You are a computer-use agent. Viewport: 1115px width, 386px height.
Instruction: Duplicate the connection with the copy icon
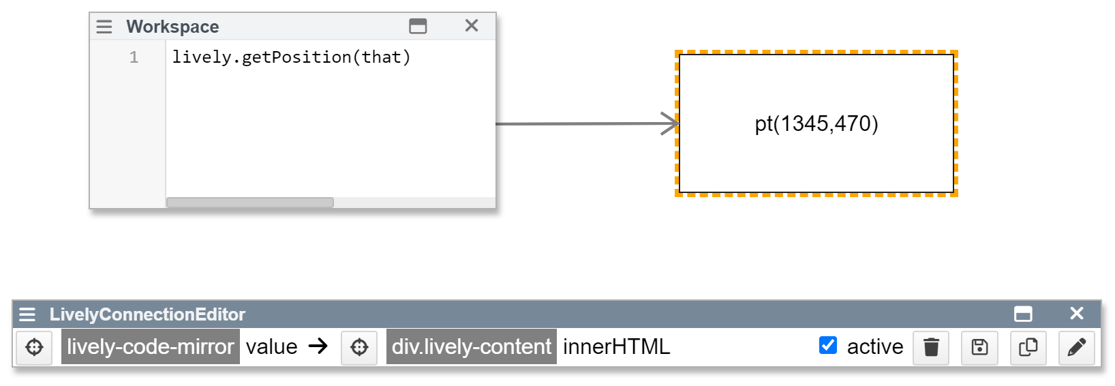tap(1028, 347)
